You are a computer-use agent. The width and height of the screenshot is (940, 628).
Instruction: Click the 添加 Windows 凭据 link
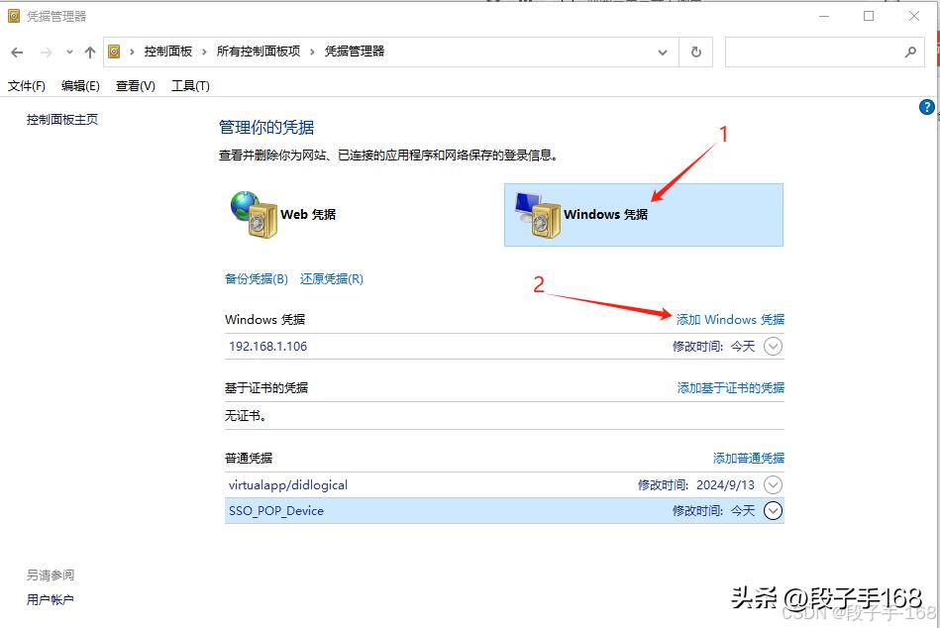point(729,319)
